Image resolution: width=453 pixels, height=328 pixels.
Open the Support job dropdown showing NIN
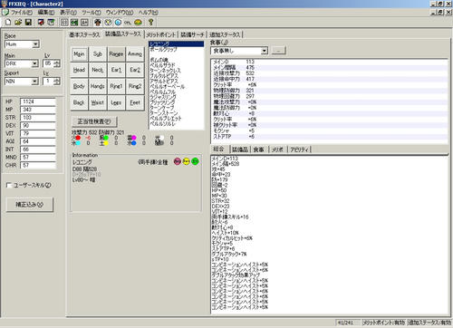click(34, 82)
